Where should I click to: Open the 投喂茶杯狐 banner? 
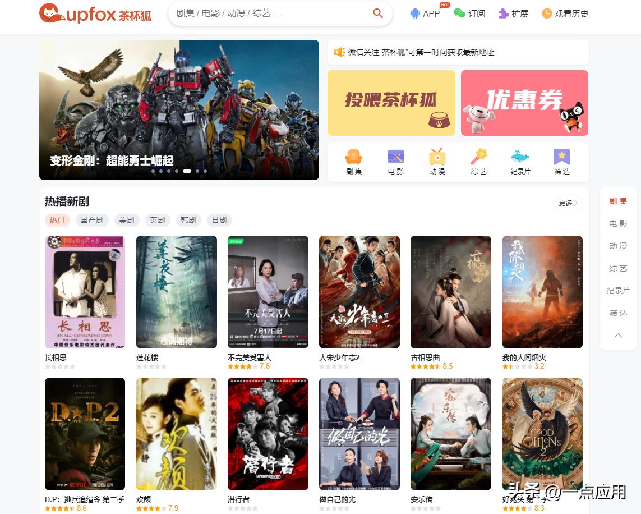pyautogui.click(x=391, y=103)
